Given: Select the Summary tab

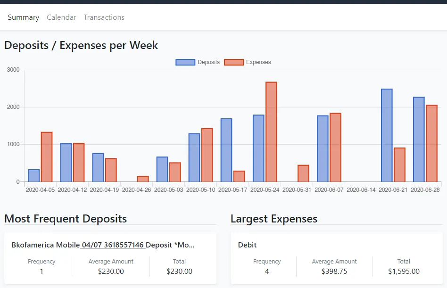Looking at the screenshot, I should pos(24,17).
